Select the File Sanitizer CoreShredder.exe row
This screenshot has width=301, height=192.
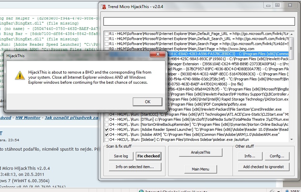point(228,109)
